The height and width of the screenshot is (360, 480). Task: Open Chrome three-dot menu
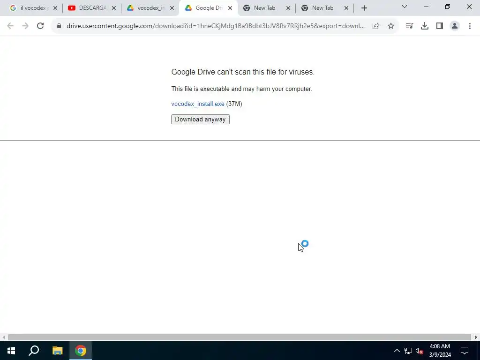point(470,26)
